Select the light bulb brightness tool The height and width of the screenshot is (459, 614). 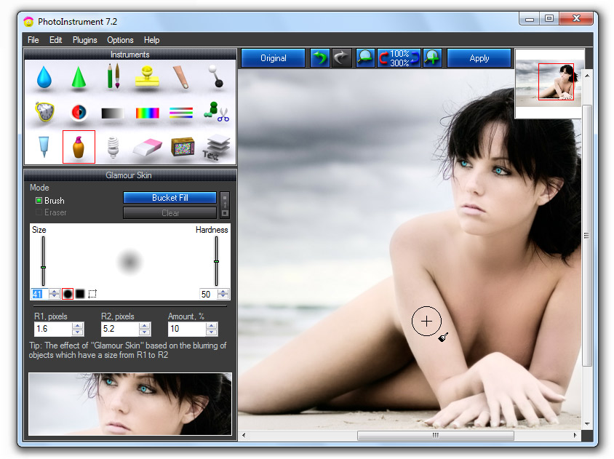click(x=113, y=145)
